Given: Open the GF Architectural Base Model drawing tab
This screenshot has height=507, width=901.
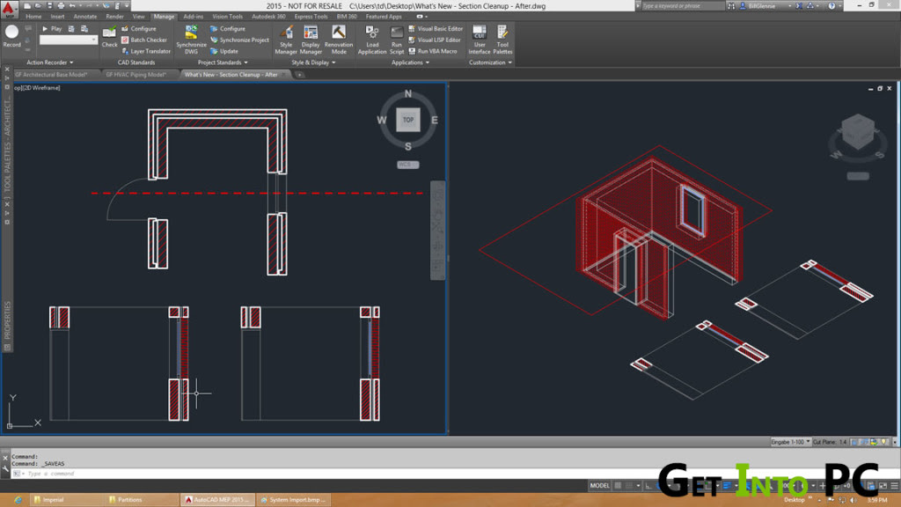Looking at the screenshot, I should [52, 75].
